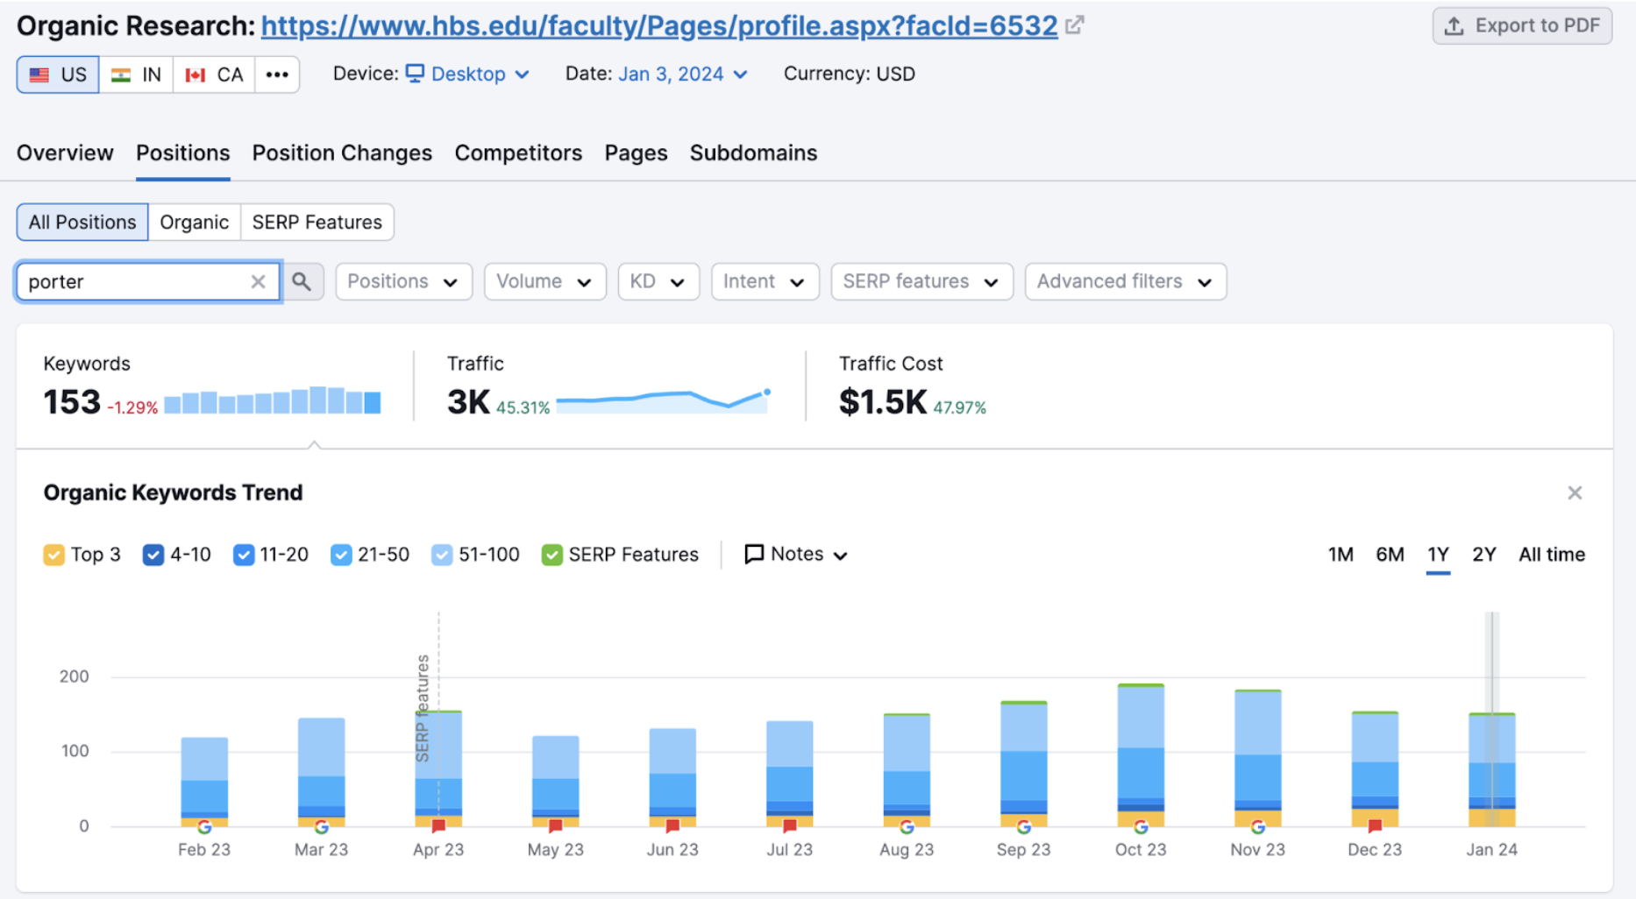Switch to the Competitors tab
The width and height of the screenshot is (1636, 899).
pos(518,152)
